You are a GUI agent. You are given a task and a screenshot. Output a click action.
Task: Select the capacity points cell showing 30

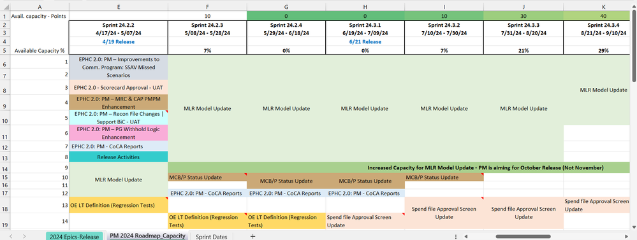pyautogui.click(x=523, y=16)
